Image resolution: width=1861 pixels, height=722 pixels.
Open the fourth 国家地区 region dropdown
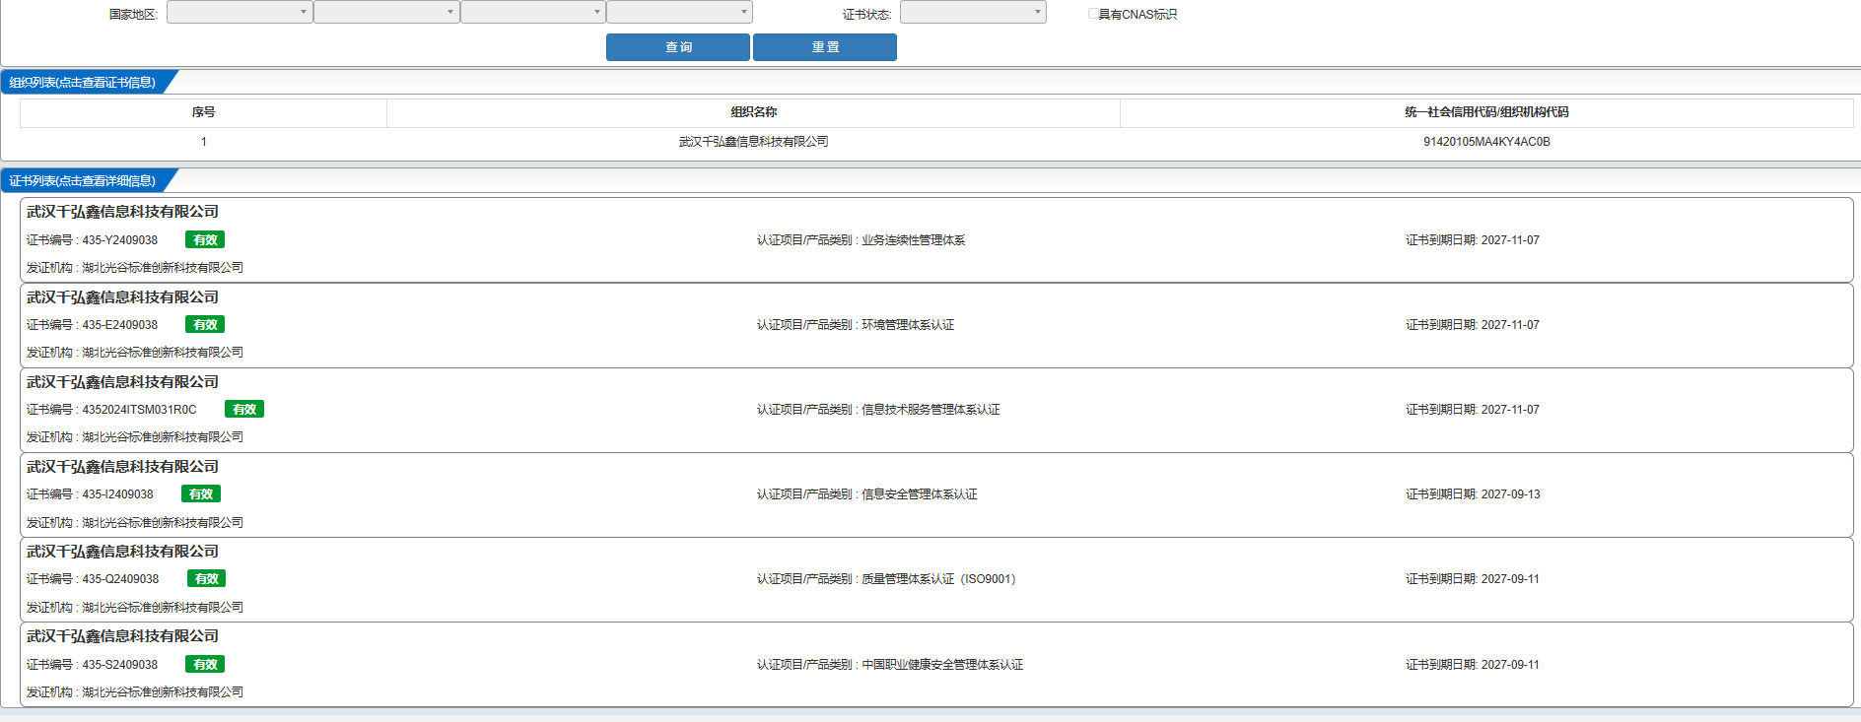679,12
